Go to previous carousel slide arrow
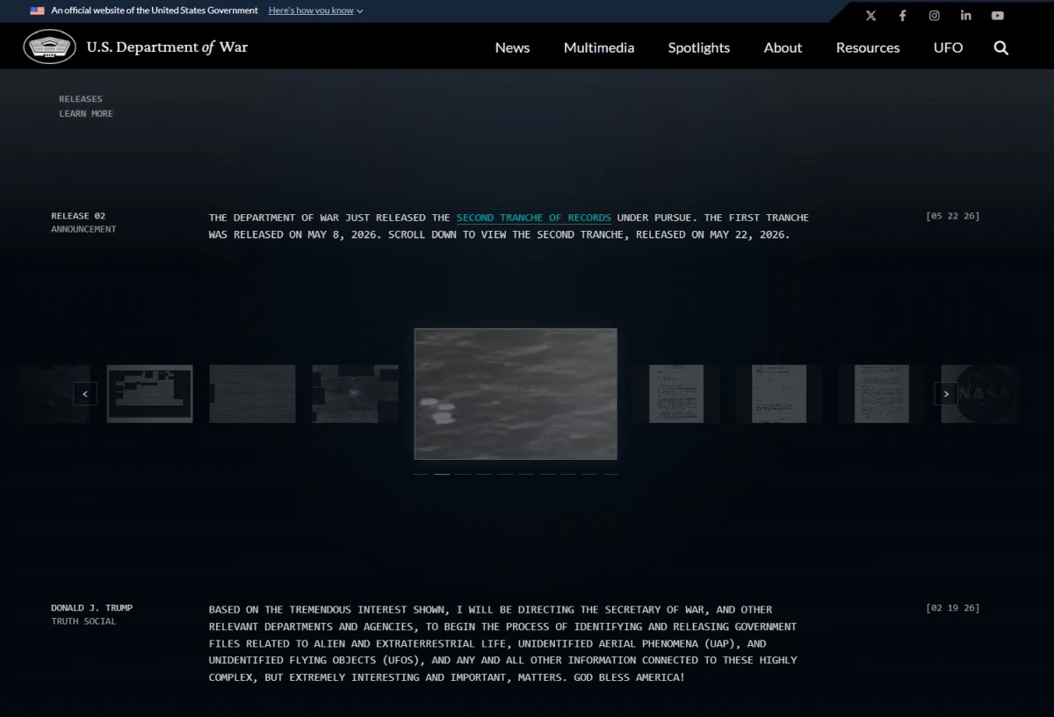The height and width of the screenshot is (717, 1054). 84,393
